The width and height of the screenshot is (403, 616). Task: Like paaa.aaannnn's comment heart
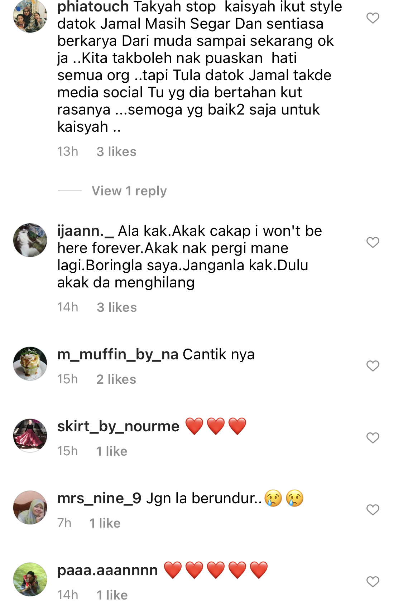373,582
